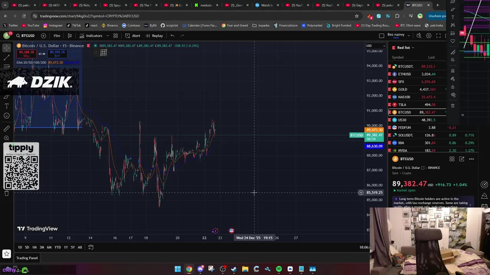
Task: Set the 1D date range
Action: click(20, 247)
